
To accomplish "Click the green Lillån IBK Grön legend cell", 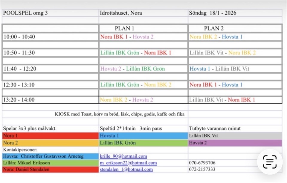I will (x=143, y=143).
